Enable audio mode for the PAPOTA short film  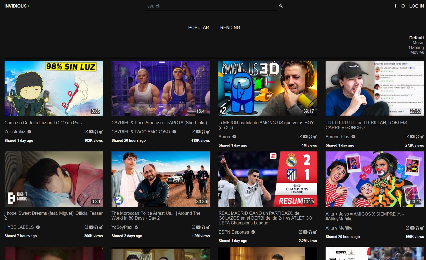click(203, 132)
